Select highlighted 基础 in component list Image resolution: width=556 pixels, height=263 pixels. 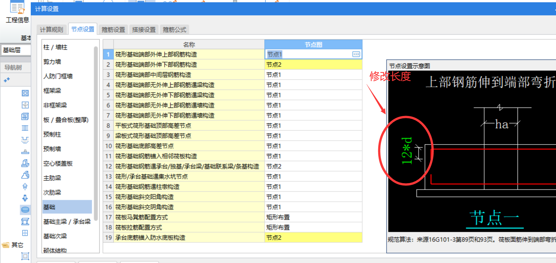pyautogui.click(x=67, y=207)
